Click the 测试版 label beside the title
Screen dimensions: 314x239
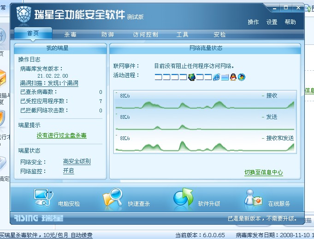coord(135,17)
